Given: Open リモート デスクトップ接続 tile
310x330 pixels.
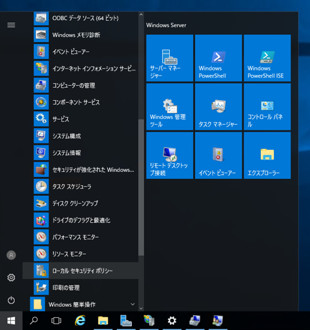Looking at the screenshot, I should click(170, 156).
